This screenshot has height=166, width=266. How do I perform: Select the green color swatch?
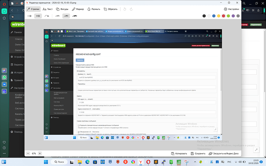tap(228, 16)
